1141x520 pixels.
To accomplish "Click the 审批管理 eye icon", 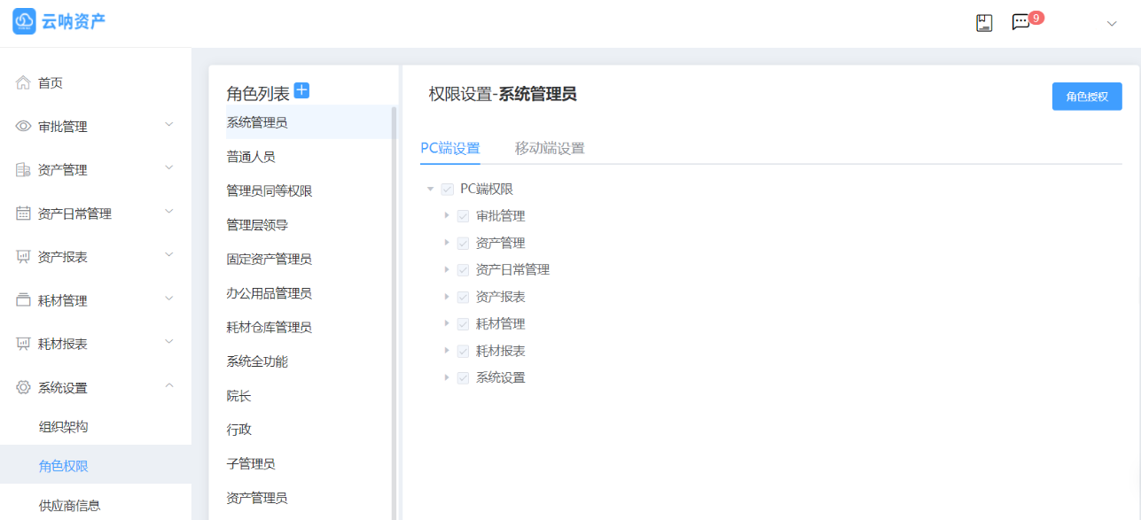I will 23,127.
